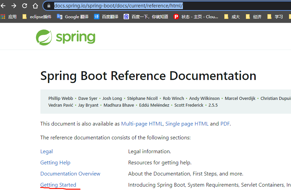The height and width of the screenshot is (190, 291).
Task: Open the Getting Help section
Action: tap(55, 163)
